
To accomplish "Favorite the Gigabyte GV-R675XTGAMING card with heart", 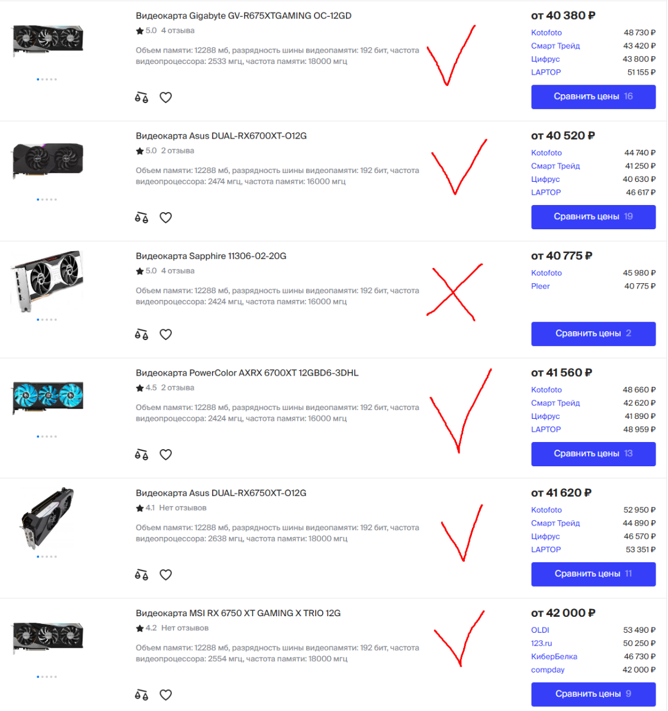I will [x=166, y=98].
